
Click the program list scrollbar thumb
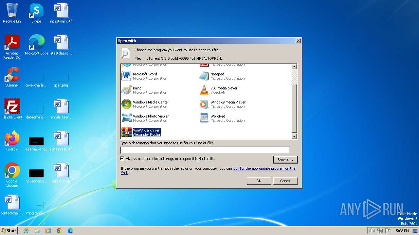tap(294, 108)
